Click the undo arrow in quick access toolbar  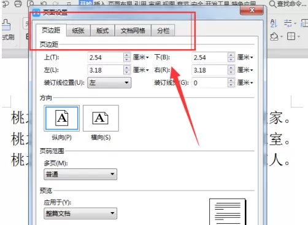(x=44, y=3)
